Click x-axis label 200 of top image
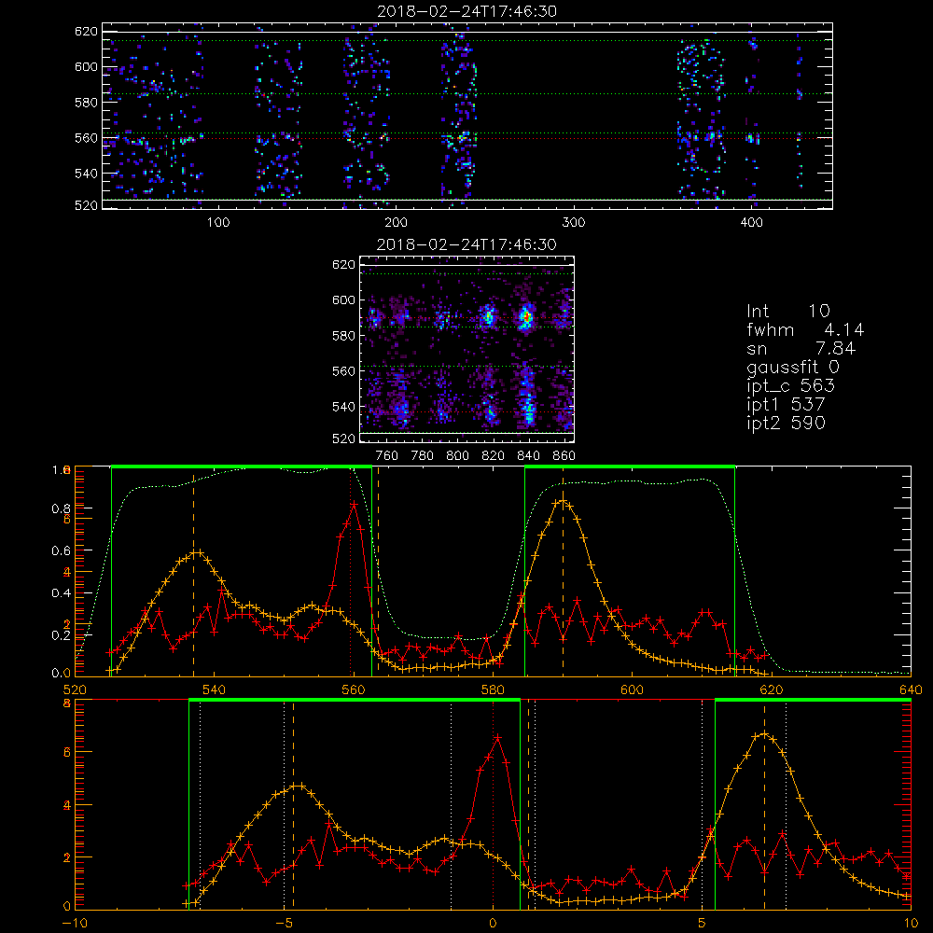This screenshot has width=933, height=933. [396, 223]
